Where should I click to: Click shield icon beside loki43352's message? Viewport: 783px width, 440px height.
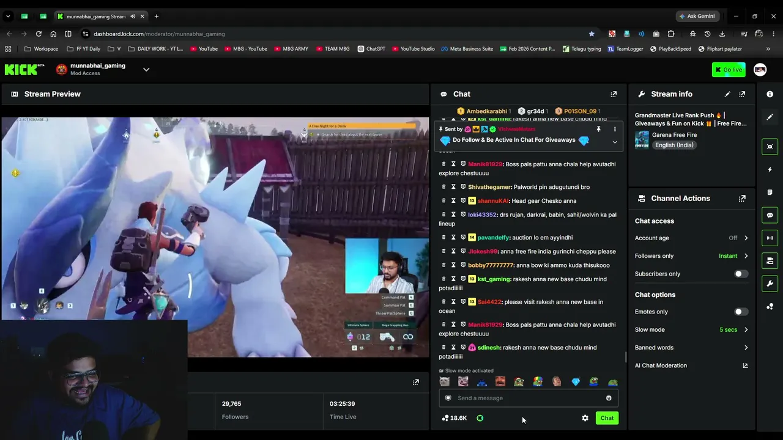[x=463, y=215]
